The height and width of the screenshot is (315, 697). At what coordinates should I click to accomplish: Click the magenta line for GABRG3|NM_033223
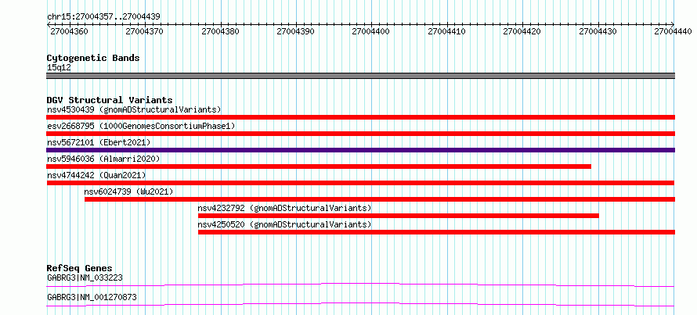(360, 285)
